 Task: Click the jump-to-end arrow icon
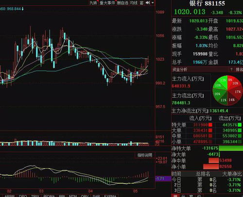(x=148, y=2)
